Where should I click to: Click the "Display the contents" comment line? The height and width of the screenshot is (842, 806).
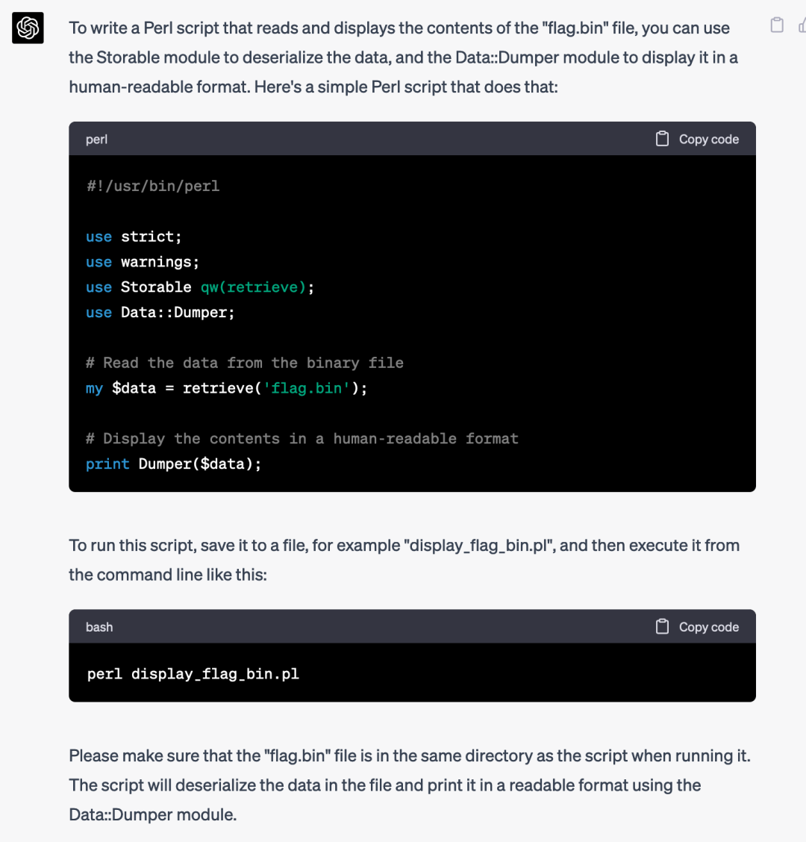302,439
